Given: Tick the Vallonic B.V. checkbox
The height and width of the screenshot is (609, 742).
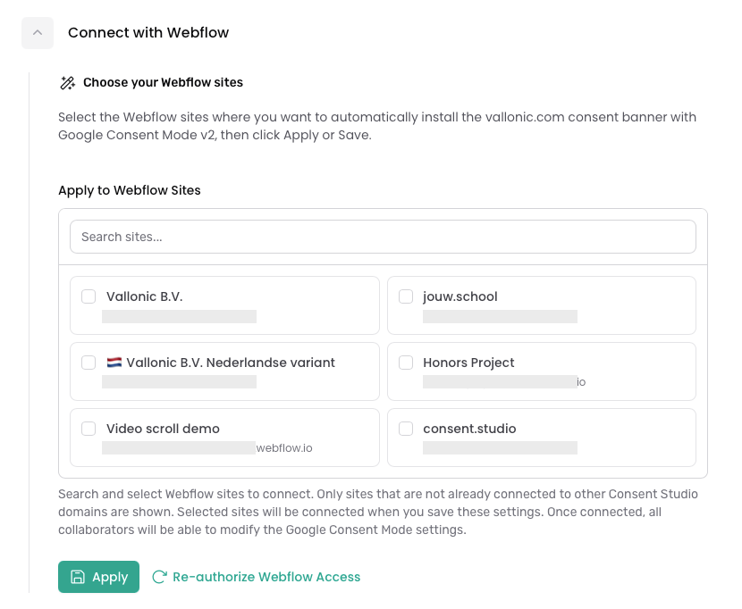Looking at the screenshot, I should 89,296.
